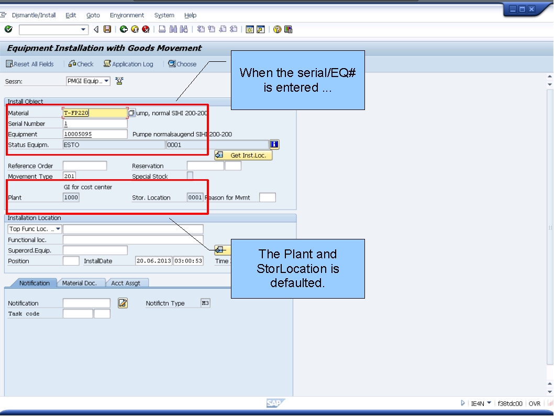Click inside the Serial Number input field
554x416 pixels.
(x=94, y=123)
